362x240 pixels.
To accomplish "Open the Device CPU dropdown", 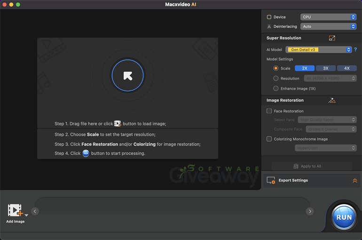I will click(x=328, y=17).
